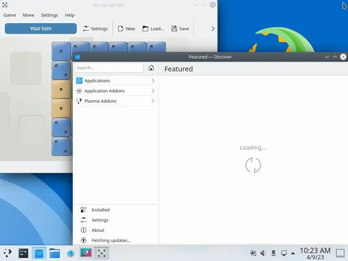
Task: Click the KJumpingCube window dice icon
Action: (5, 5)
